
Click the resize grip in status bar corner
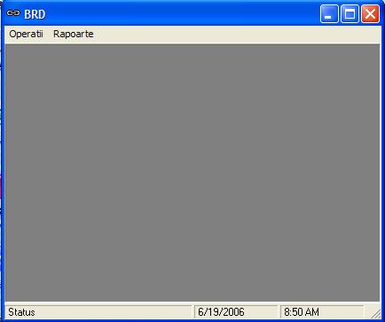pos(375,313)
